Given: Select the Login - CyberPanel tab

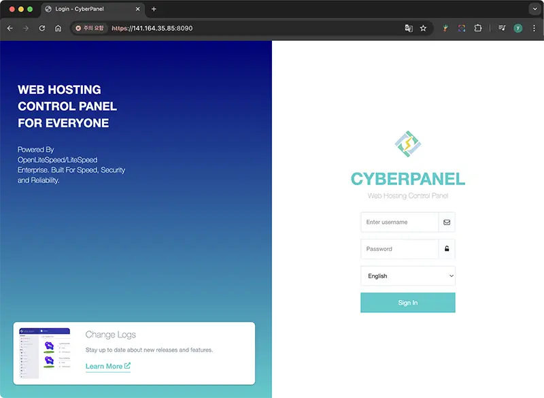Looking at the screenshot, I should (92, 9).
